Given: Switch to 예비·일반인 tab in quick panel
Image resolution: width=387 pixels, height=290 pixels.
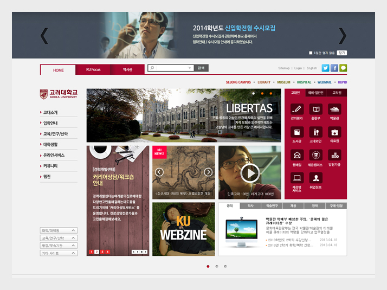Looking at the screenshot, I should tap(315, 93).
